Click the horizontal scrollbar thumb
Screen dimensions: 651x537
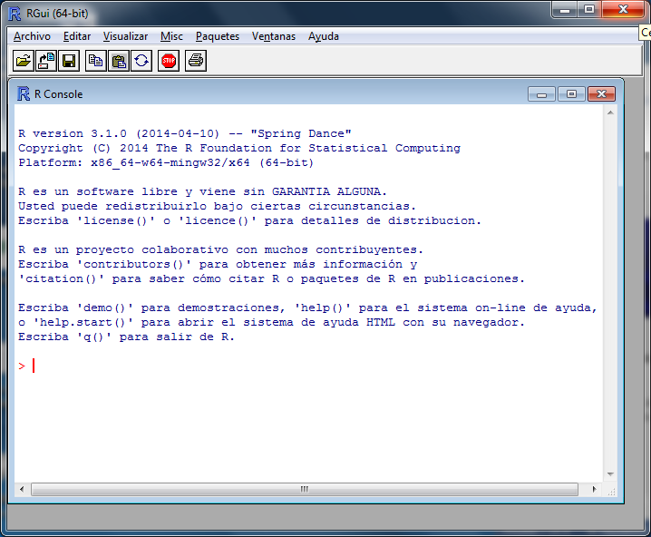[305, 489]
